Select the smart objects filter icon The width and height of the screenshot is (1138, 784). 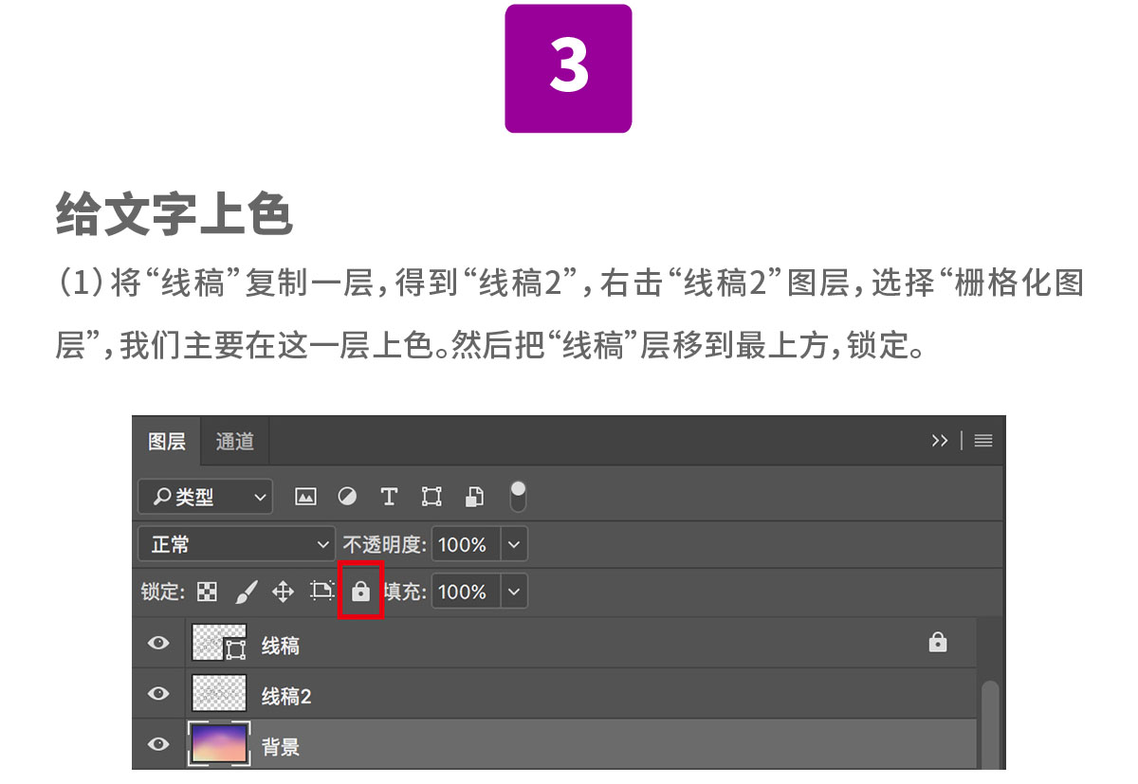click(x=474, y=496)
